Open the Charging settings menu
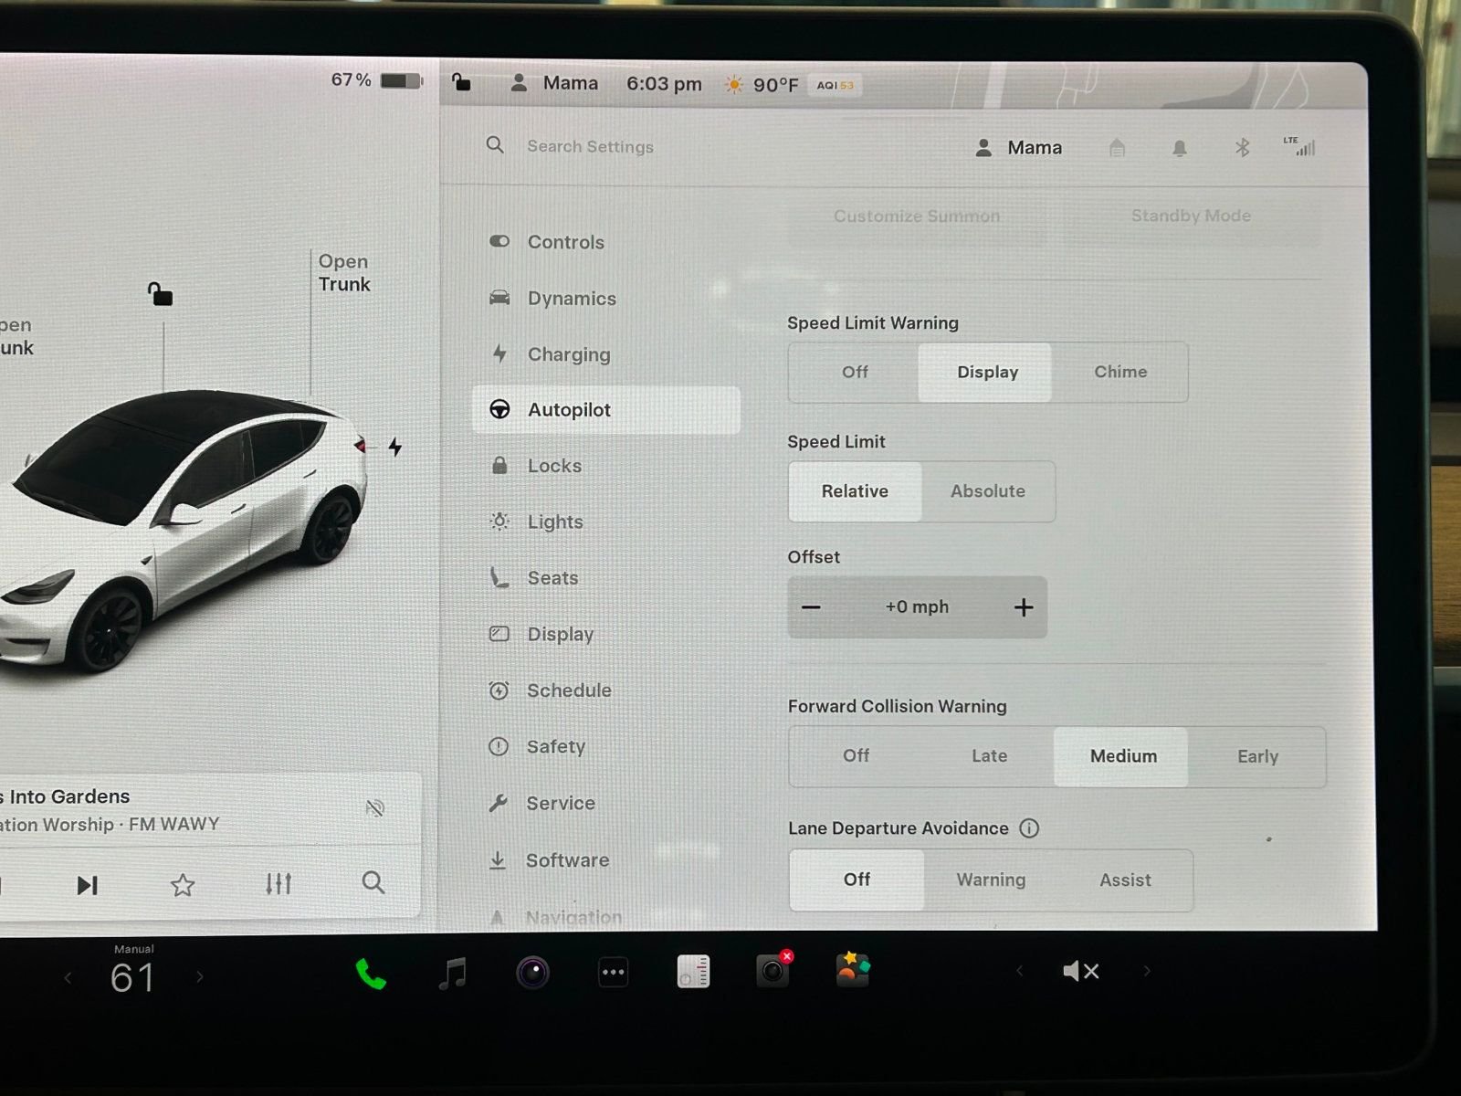 pyautogui.click(x=568, y=354)
